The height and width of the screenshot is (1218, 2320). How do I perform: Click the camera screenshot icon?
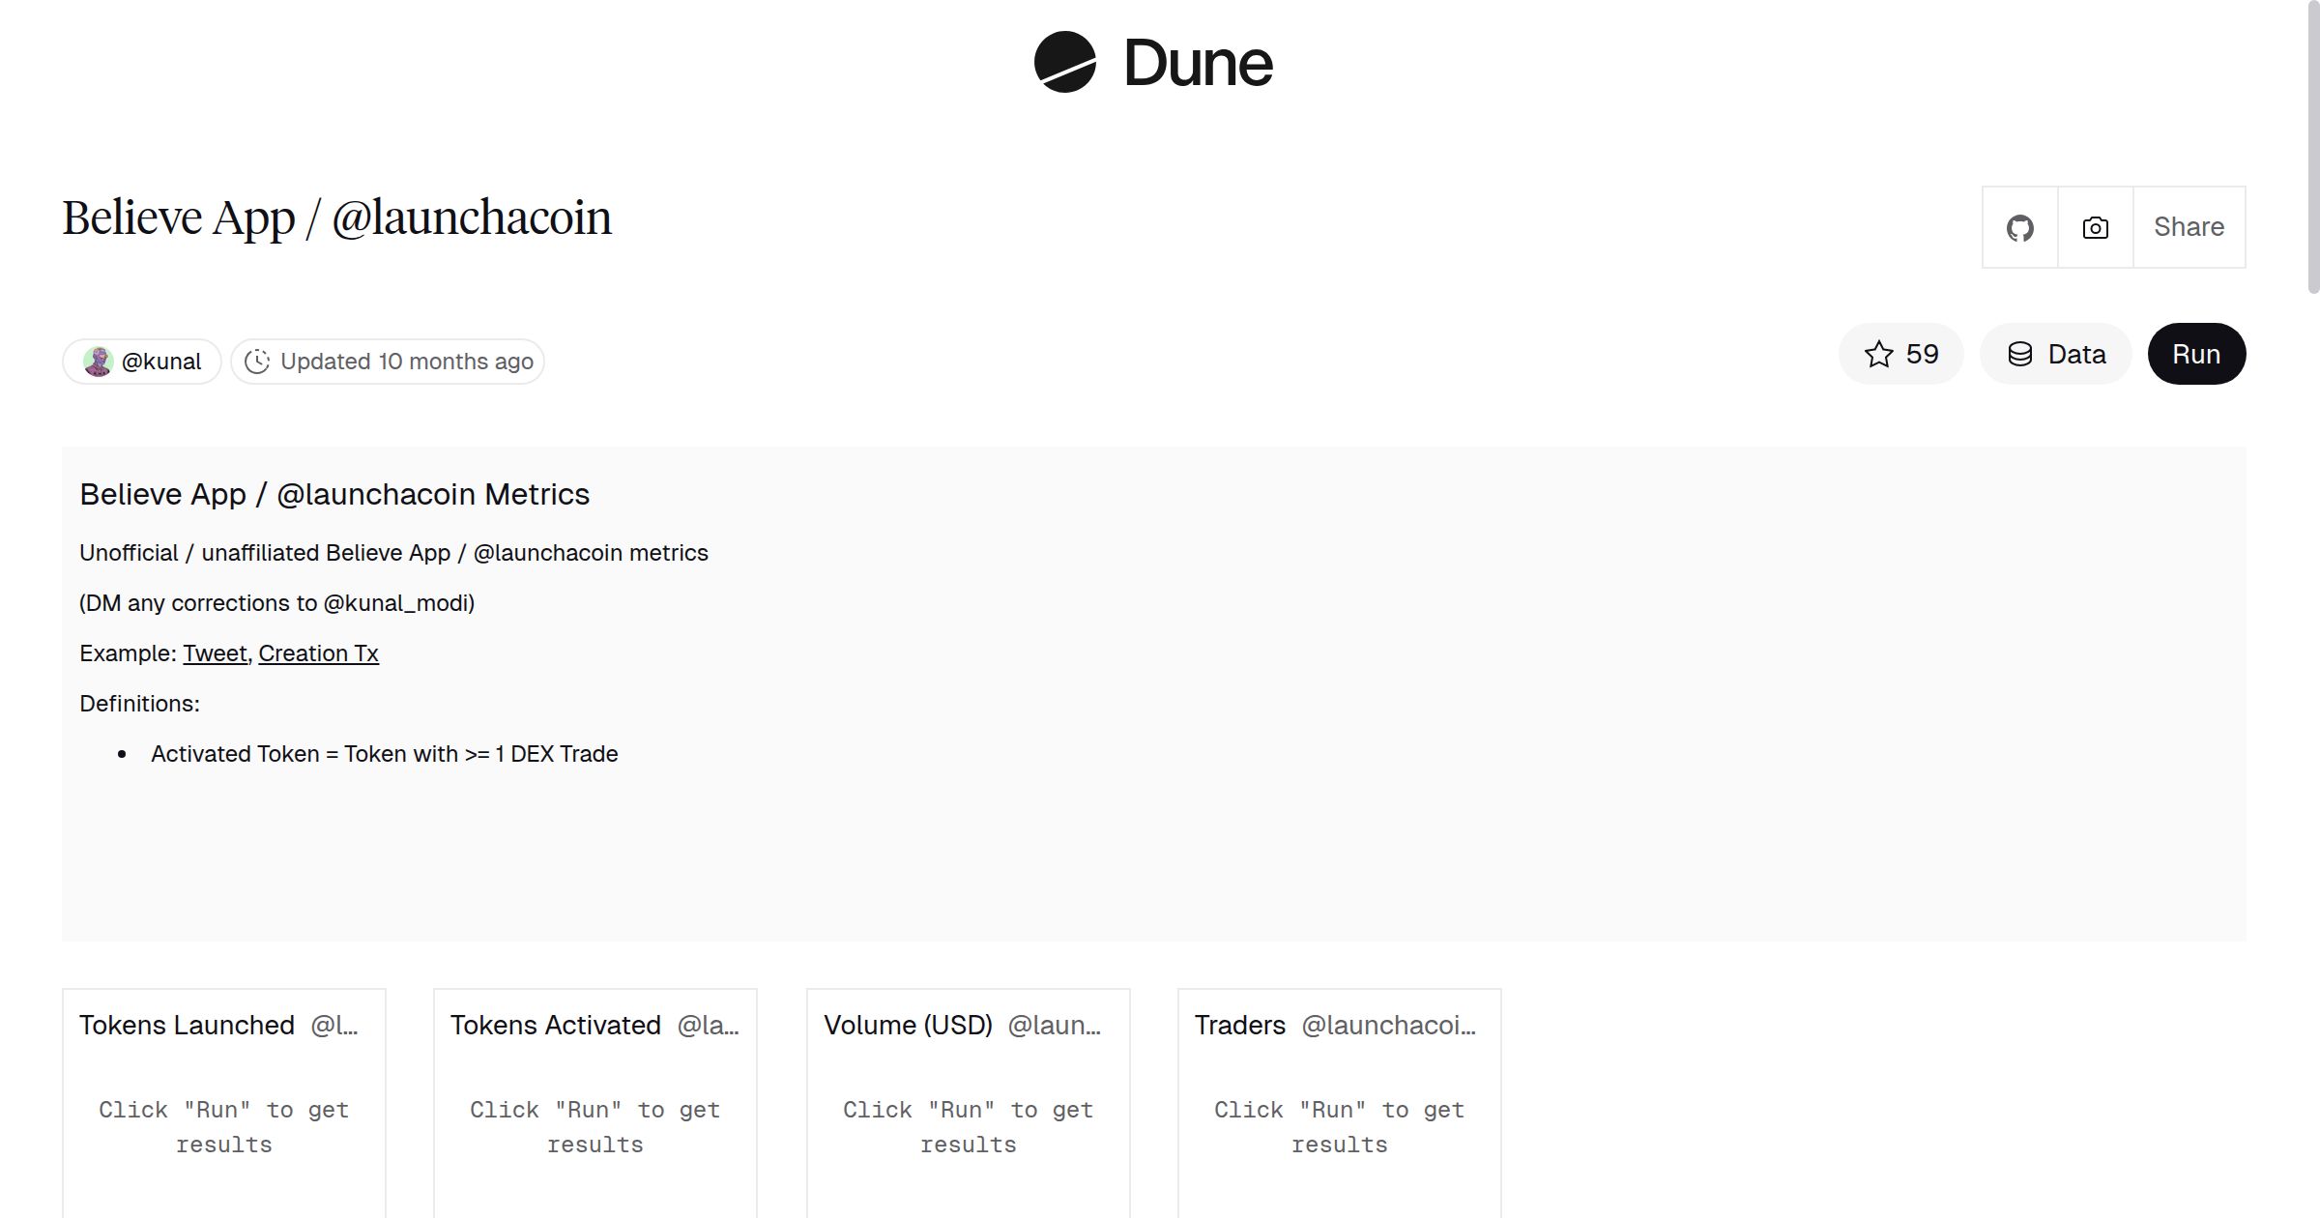tap(2095, 227)
